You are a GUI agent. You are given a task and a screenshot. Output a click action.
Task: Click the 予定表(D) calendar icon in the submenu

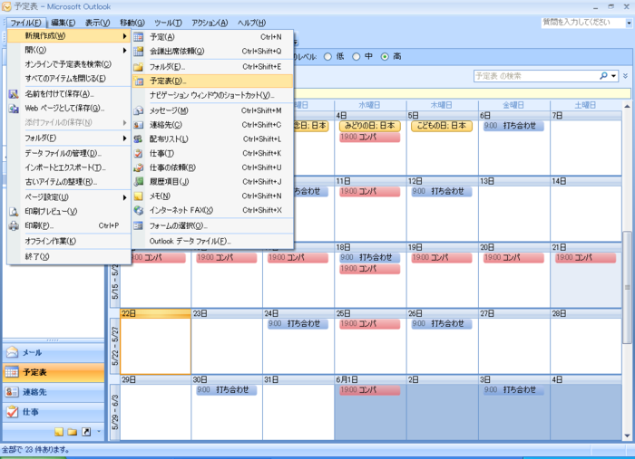139,81
